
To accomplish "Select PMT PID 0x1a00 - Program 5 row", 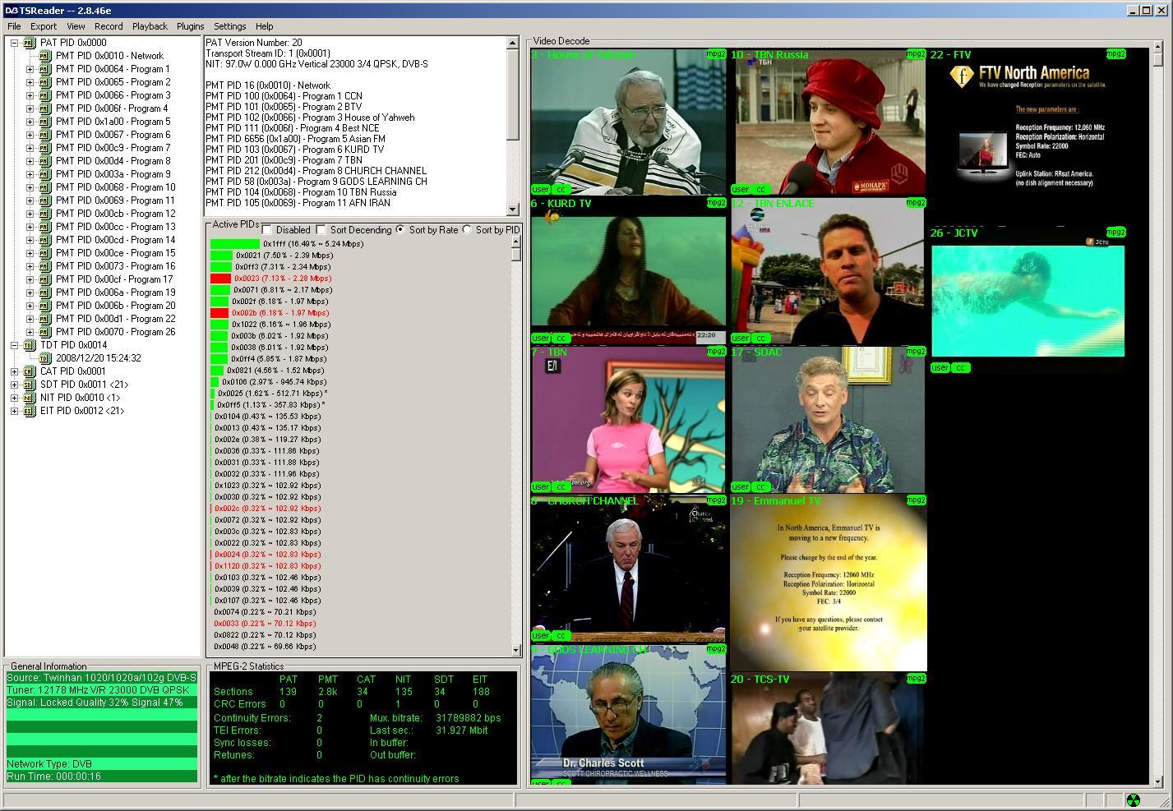I will point(113,122).
